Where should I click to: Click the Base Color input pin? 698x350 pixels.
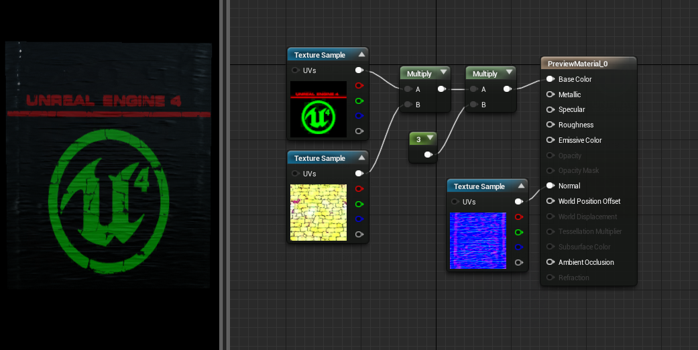550,79
